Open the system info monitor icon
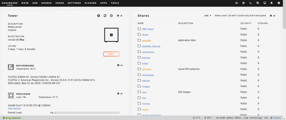Image resolution: width=286 pixels, height=120 pixels. [x=265, y=3]
